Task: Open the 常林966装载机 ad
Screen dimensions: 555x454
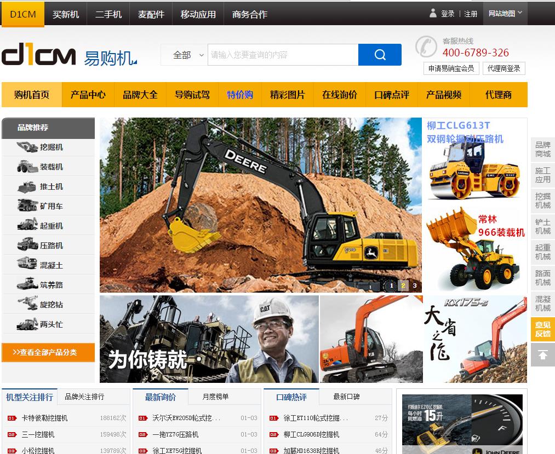Action: (x=474, y=249)
